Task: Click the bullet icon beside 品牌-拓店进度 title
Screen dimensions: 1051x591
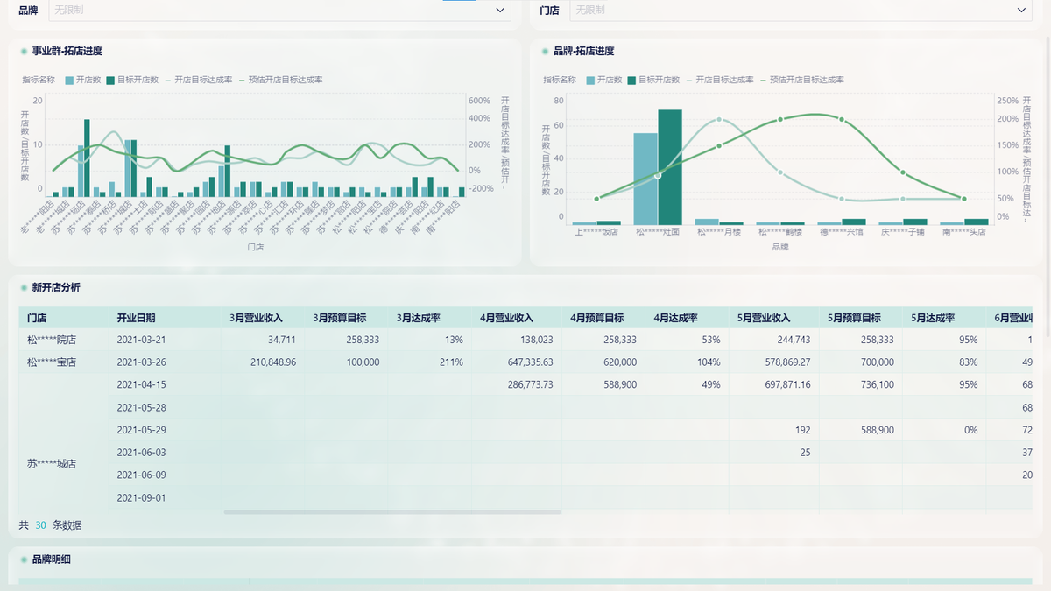Action: point(546,52)
